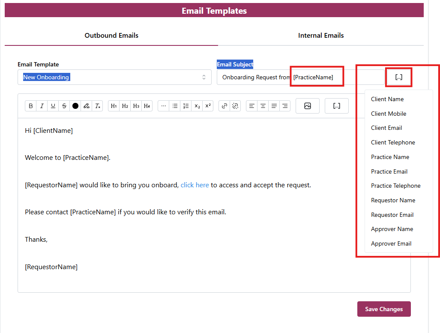
Task: Toggle underline text formatting
Action: (x=53, y=106)
